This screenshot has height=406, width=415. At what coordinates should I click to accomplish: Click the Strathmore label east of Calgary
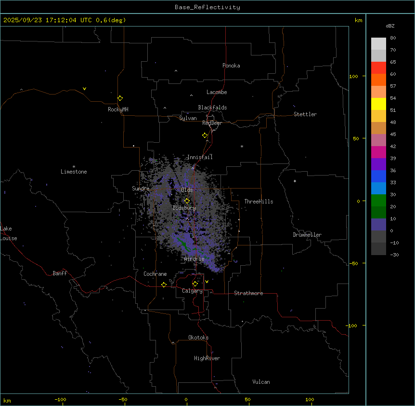[x=248, y=293]
